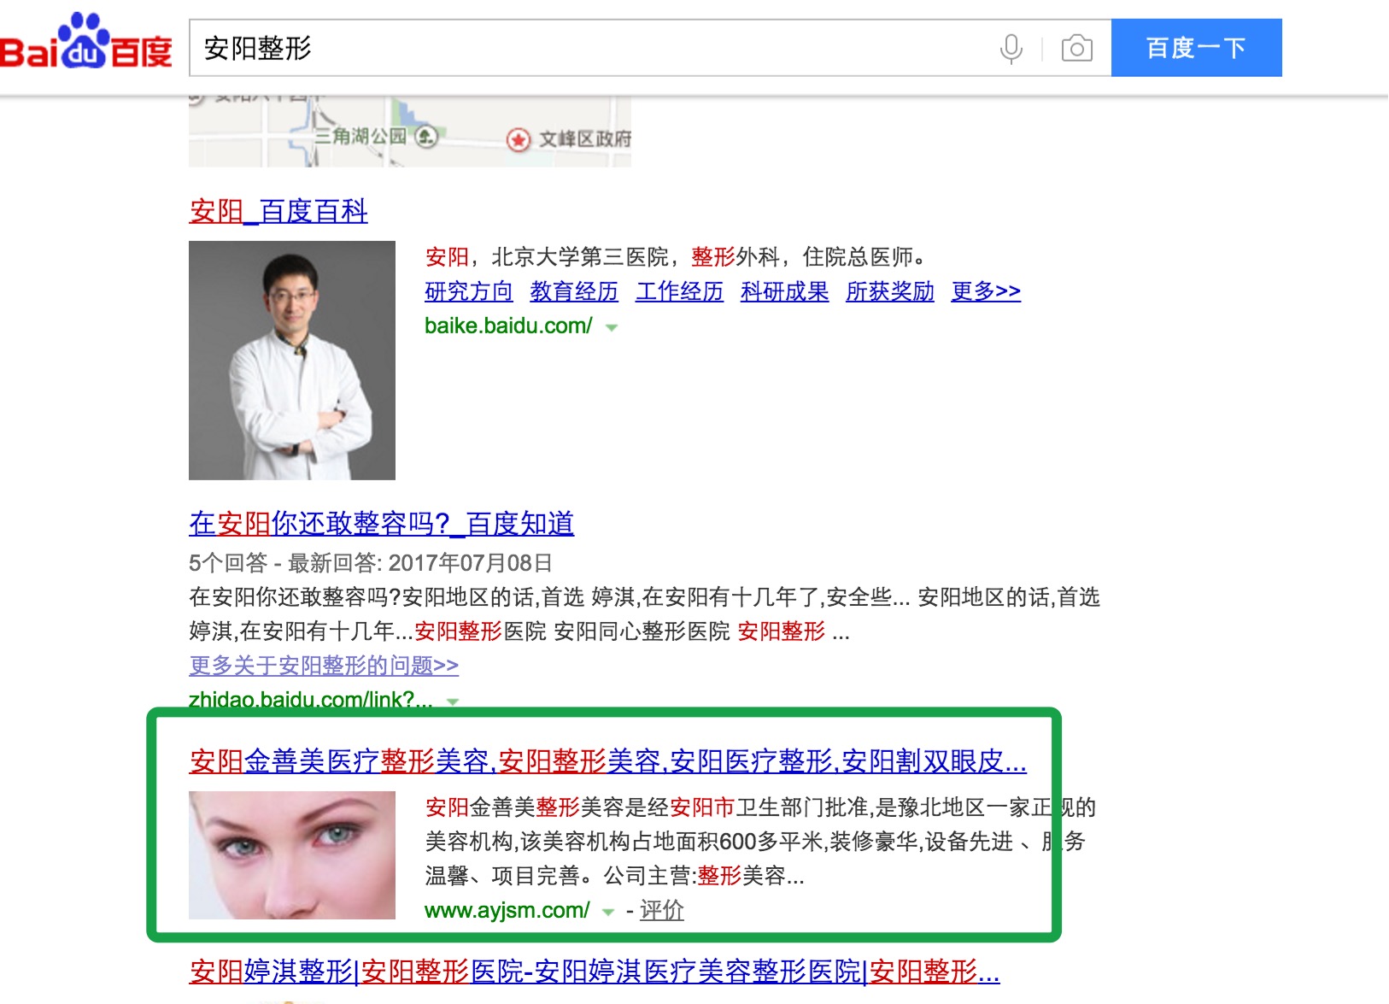This screenshot has height=1004, width=1389.
Task: Click the baike.baidu.com/ URL
Action: point(508,326)
